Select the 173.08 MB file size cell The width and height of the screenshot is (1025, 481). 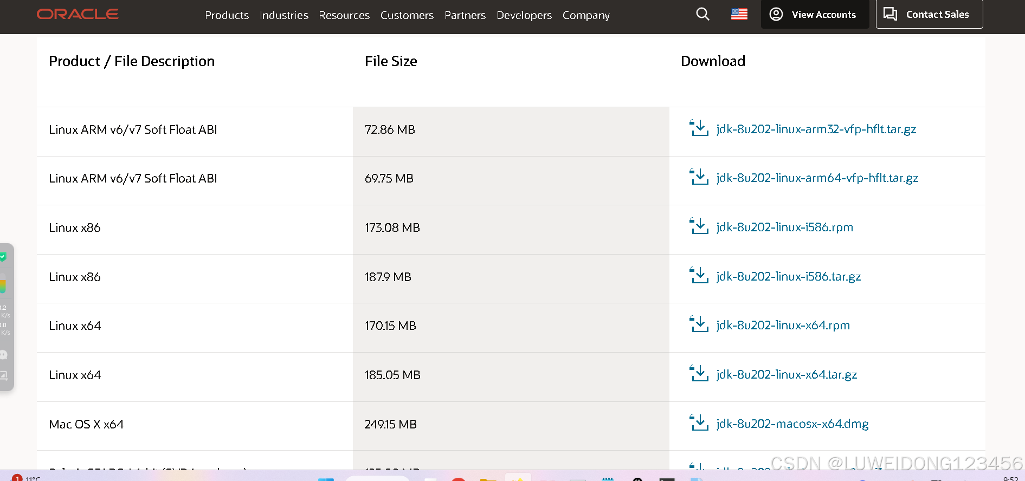511,230
